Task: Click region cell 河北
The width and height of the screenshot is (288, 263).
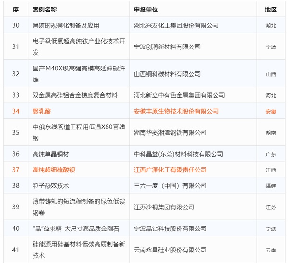Action: coord(271,96)
